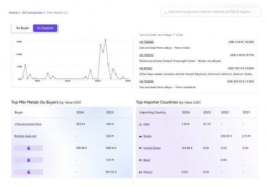Open India importer country link
Screen dimensions: 266x186
[146, 124]
